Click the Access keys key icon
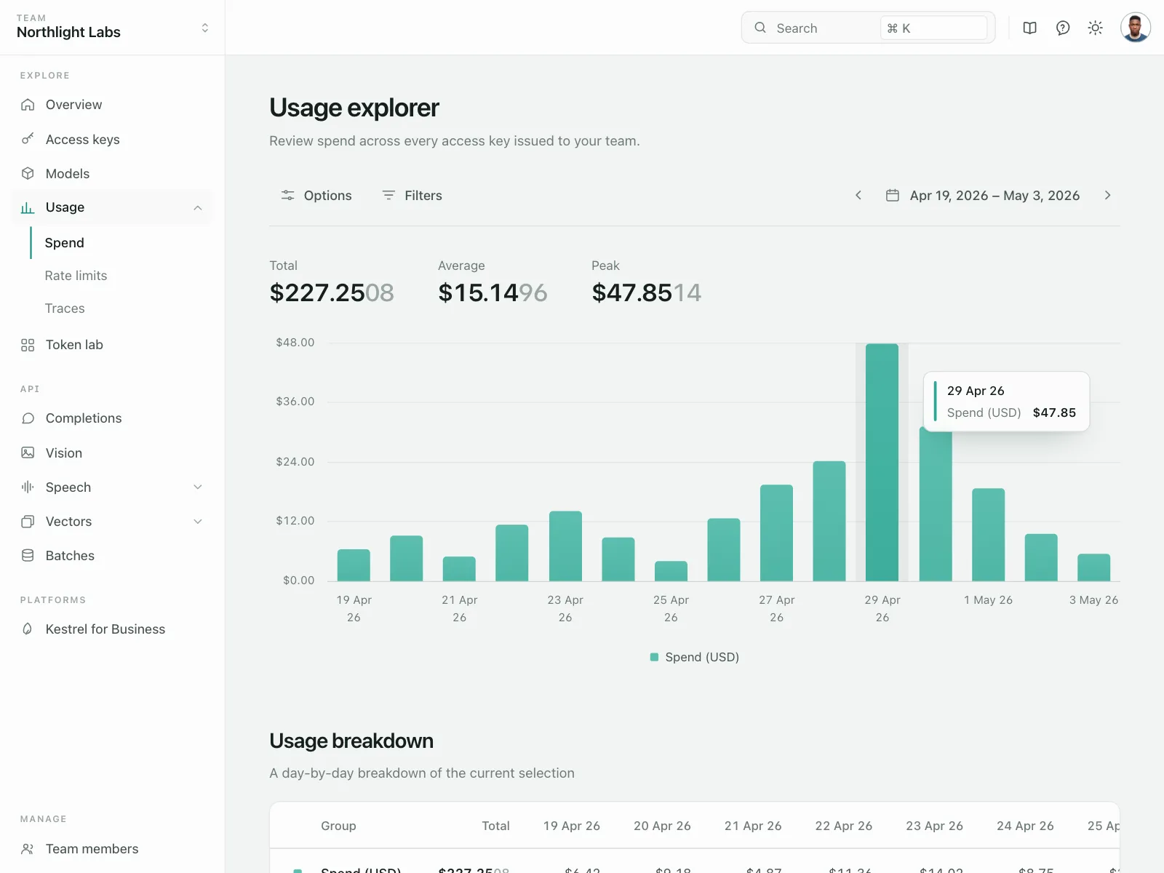 click(x=28, y=139)
